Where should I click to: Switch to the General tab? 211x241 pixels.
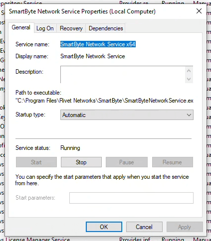click(21, 27)
